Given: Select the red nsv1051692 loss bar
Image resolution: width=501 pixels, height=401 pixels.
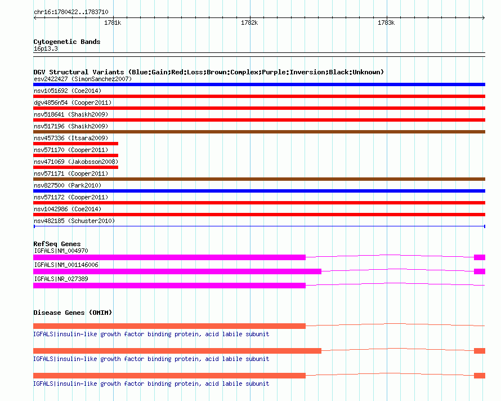Looking at the screenshot, I should (259, 96).
